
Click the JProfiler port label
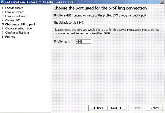[62, 42]
